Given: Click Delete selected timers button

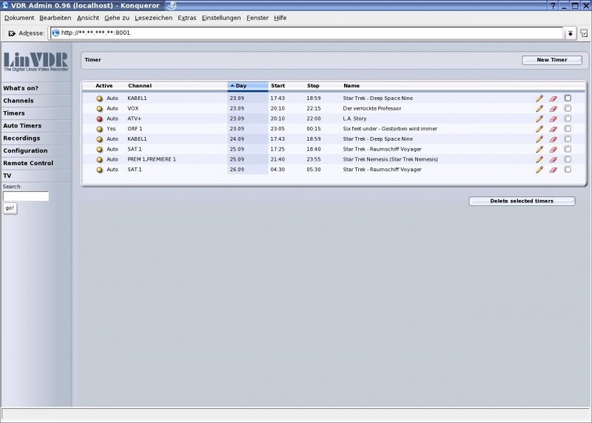Looking at the screenshot, I should click(522, 201).
